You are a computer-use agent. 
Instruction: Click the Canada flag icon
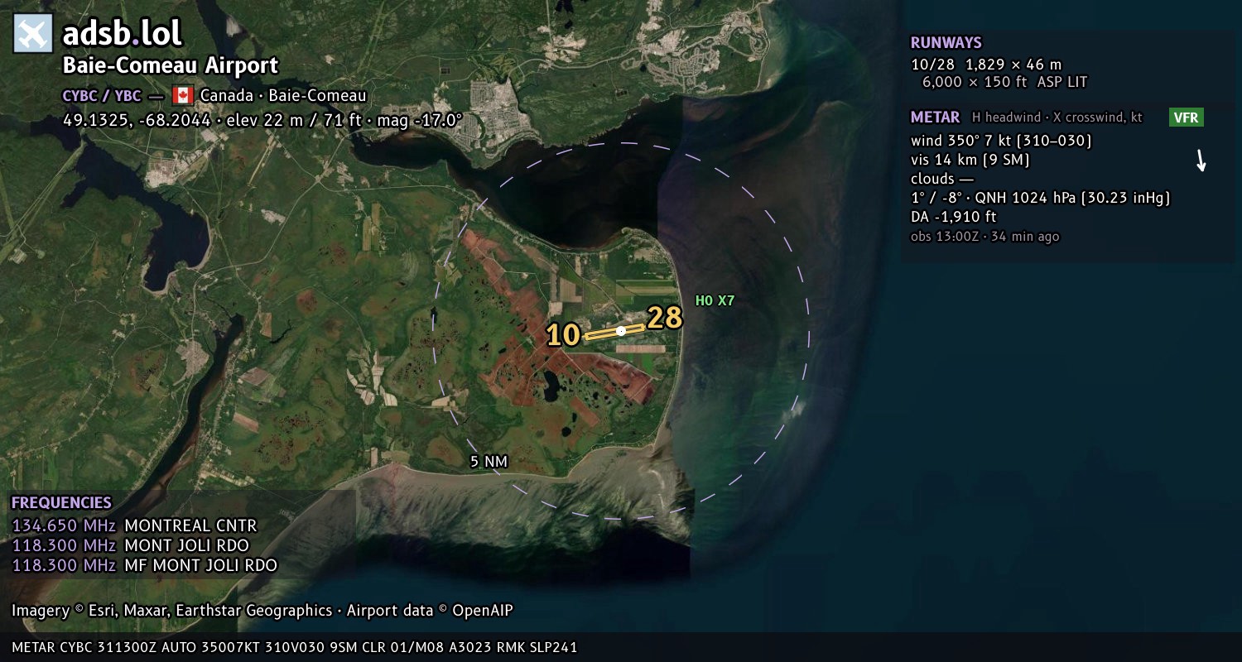pyautogui.click(x=183, y=95)
